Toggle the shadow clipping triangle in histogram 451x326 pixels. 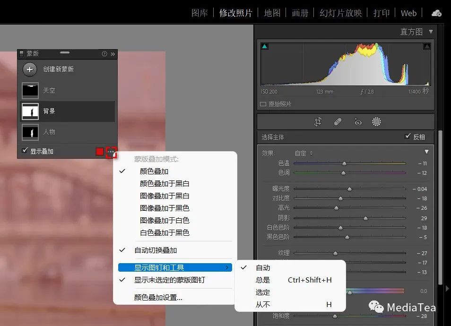pyautogui.click(x=265, y=46)
